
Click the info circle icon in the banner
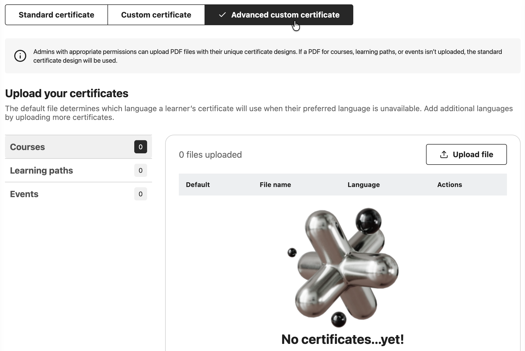20,56
